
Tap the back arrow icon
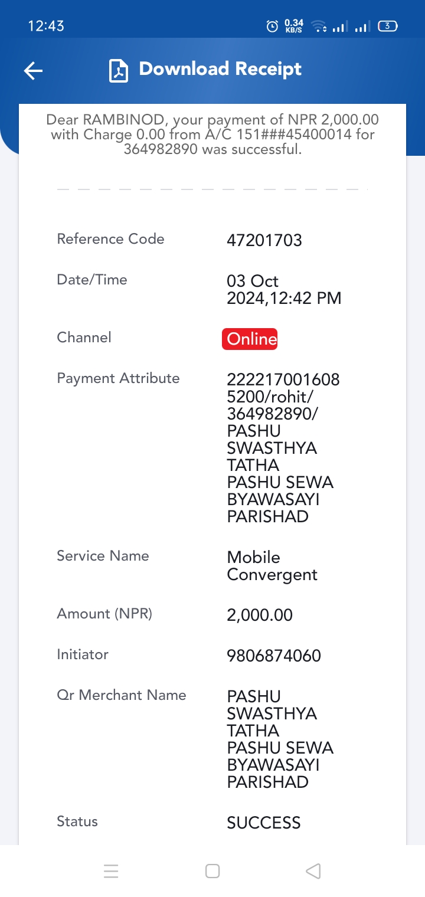tap(33, 71)
